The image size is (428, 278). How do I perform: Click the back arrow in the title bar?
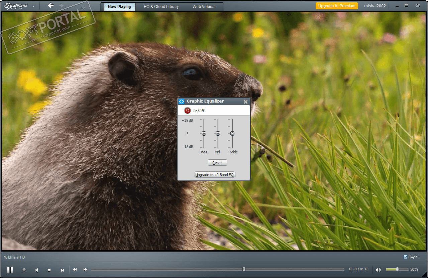(x=50, y=5)
